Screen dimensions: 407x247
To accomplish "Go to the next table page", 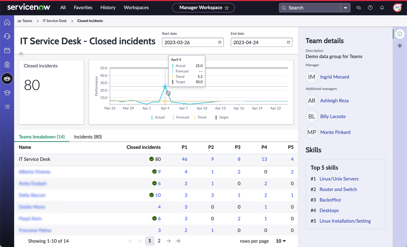I will coord(168,241).
